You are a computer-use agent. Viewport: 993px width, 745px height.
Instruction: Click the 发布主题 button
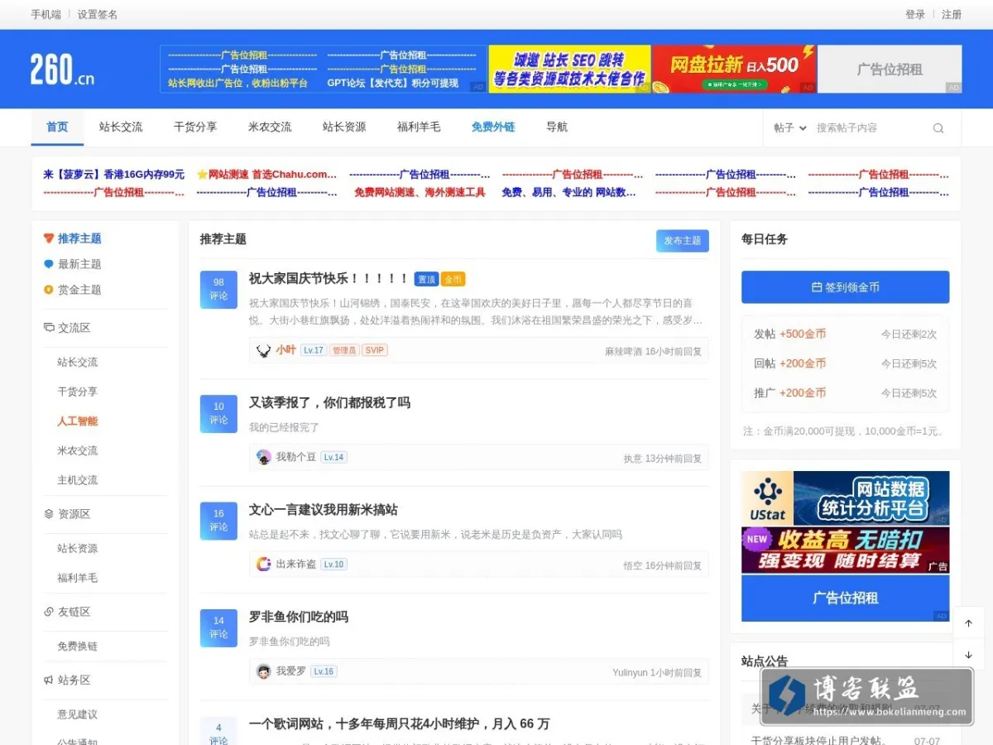(683, 241)
